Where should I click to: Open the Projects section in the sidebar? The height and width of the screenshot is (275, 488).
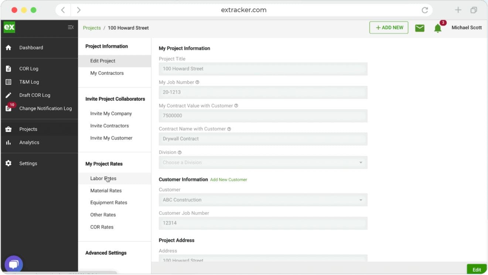click(28, 129)
